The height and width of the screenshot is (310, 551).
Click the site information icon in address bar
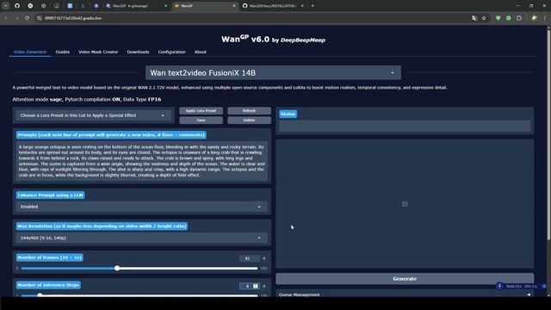(39, 18)
